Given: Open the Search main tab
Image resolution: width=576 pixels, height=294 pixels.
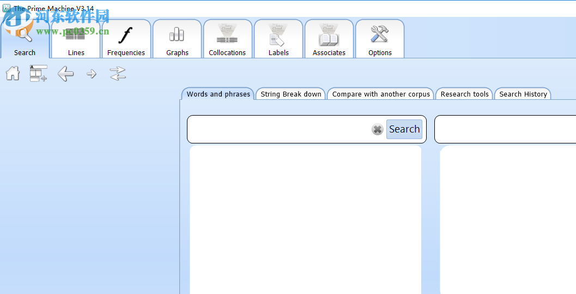Looking at the screenshot, I should 25,39.
